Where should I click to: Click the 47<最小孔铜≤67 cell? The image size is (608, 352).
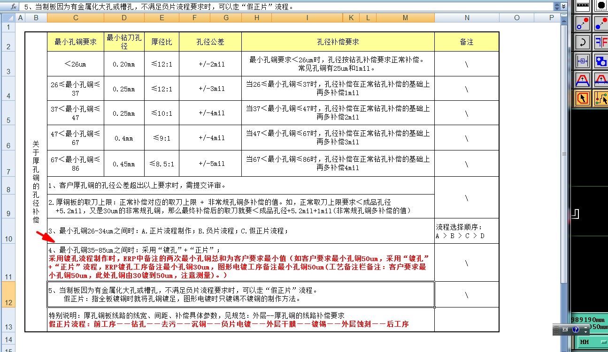tap(76, 138)
